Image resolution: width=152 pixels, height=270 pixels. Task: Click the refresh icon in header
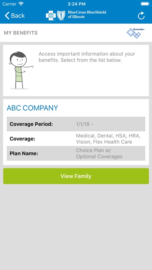141,16
